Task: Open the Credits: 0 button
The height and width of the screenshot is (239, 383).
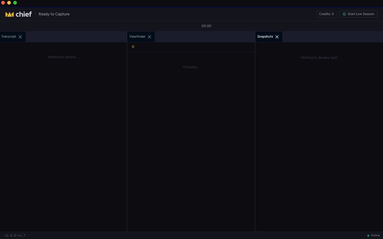Action: coord(326,14)
